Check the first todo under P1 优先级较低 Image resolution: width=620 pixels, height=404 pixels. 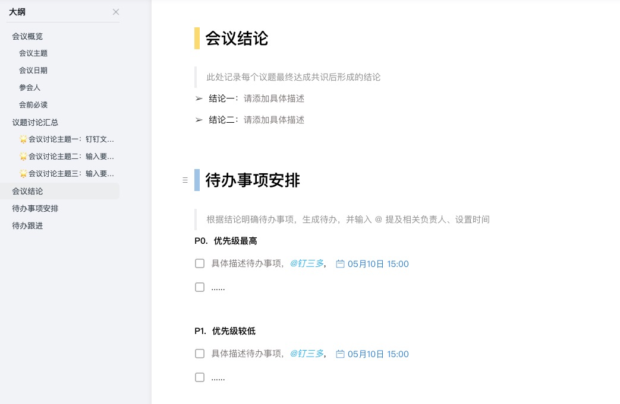click(x=200, y=354)
